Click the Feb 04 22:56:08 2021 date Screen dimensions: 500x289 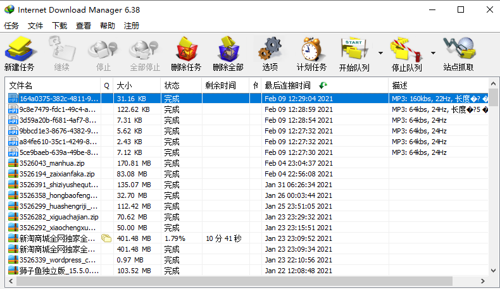click(299, 174)
